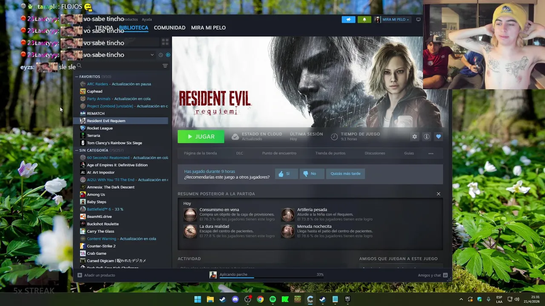The image size is (545, 306).
Task: Open La dura realidad achievement icon
Action: pyautogui.click(x=190, y=231)
